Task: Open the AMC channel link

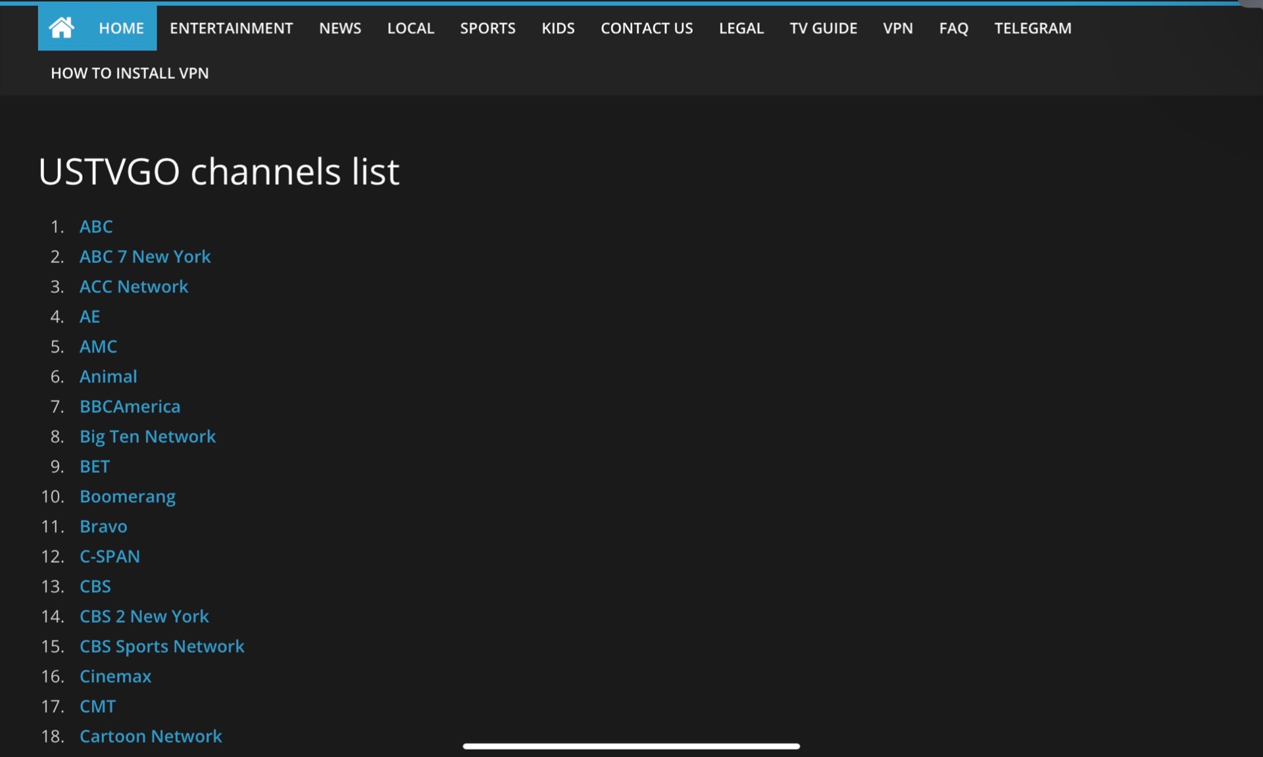Action: [x=98, y=347]
